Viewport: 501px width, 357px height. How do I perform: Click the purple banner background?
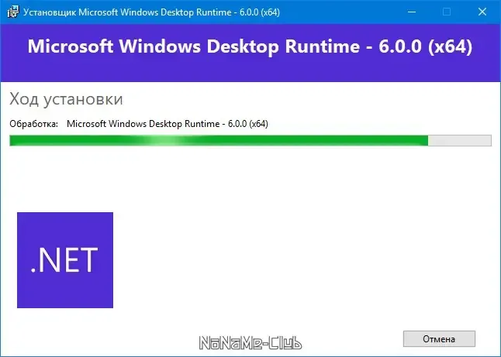click(250, 70)
